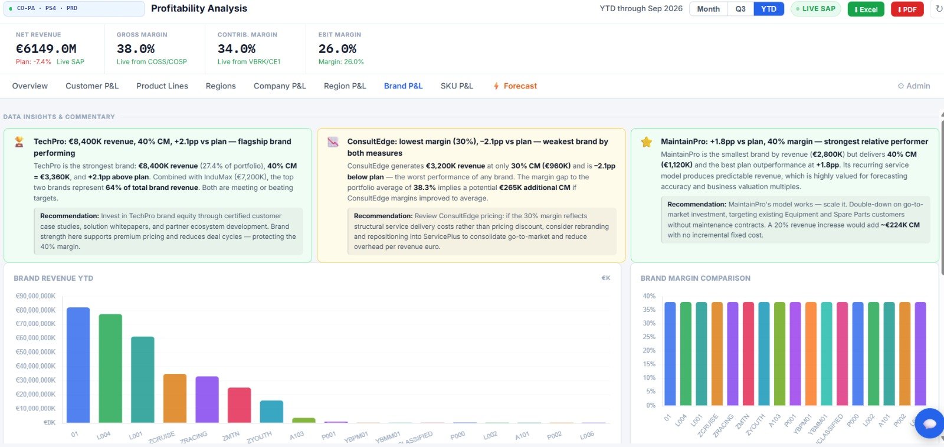The height and width of the screenshot is (447, 944).
Task: Switch to Customer P&L tab
Action: tap(92, 86)
